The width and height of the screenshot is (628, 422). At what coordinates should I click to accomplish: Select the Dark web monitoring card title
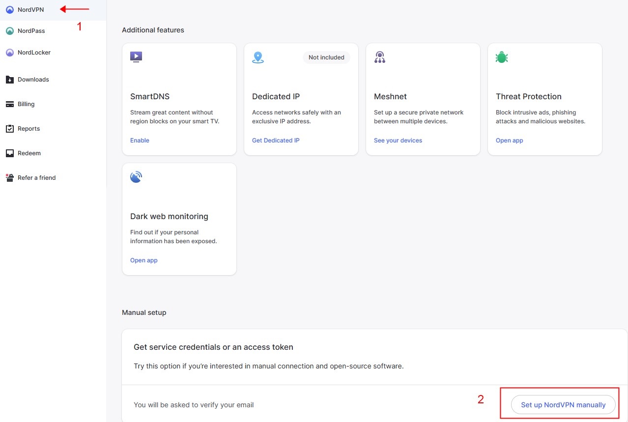point(169,216)
